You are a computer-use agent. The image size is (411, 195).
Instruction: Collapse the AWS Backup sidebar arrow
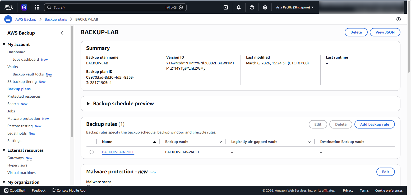[62, 33]
